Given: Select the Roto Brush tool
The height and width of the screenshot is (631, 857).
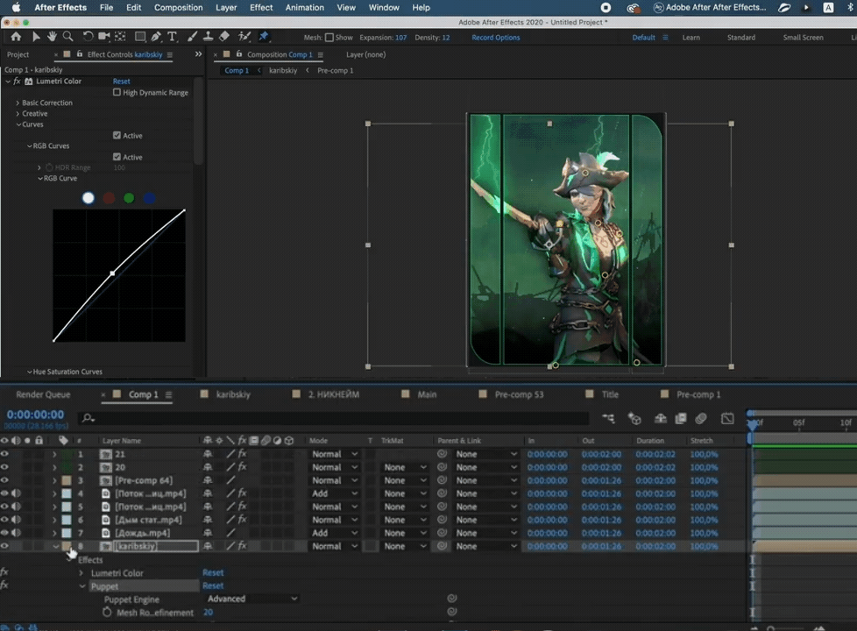Looking at the screenshot, I should click(x=244, y=37).
